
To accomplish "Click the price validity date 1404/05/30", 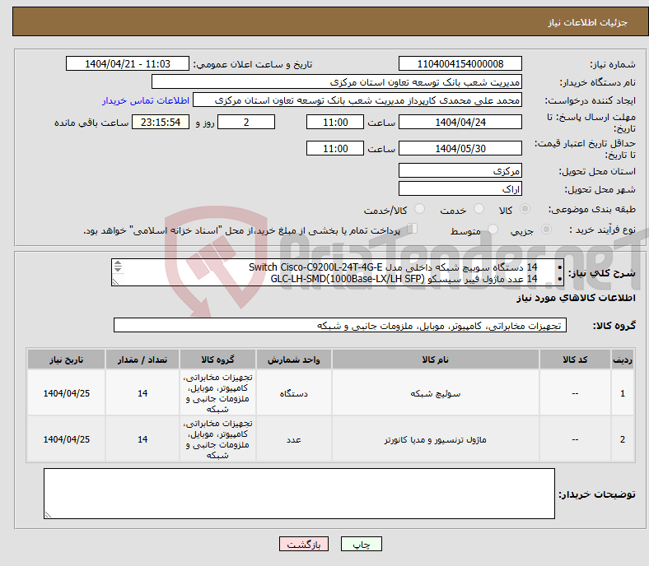I will (460, 148).
